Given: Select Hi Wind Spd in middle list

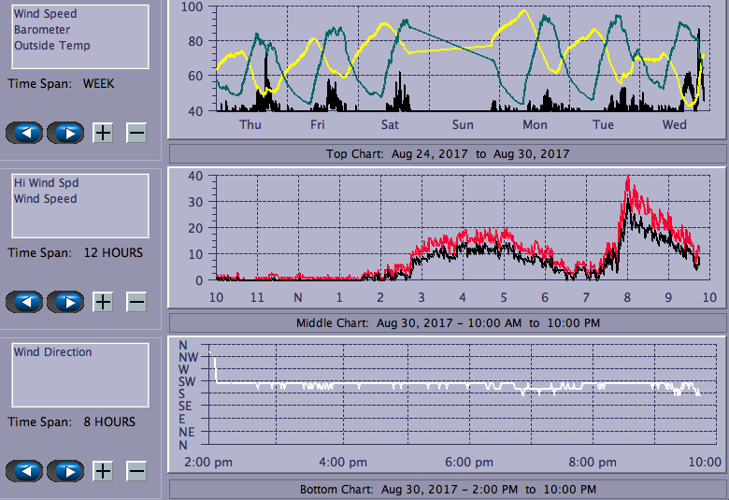Looking at the screenshot, I should click(x=45, y=183).
